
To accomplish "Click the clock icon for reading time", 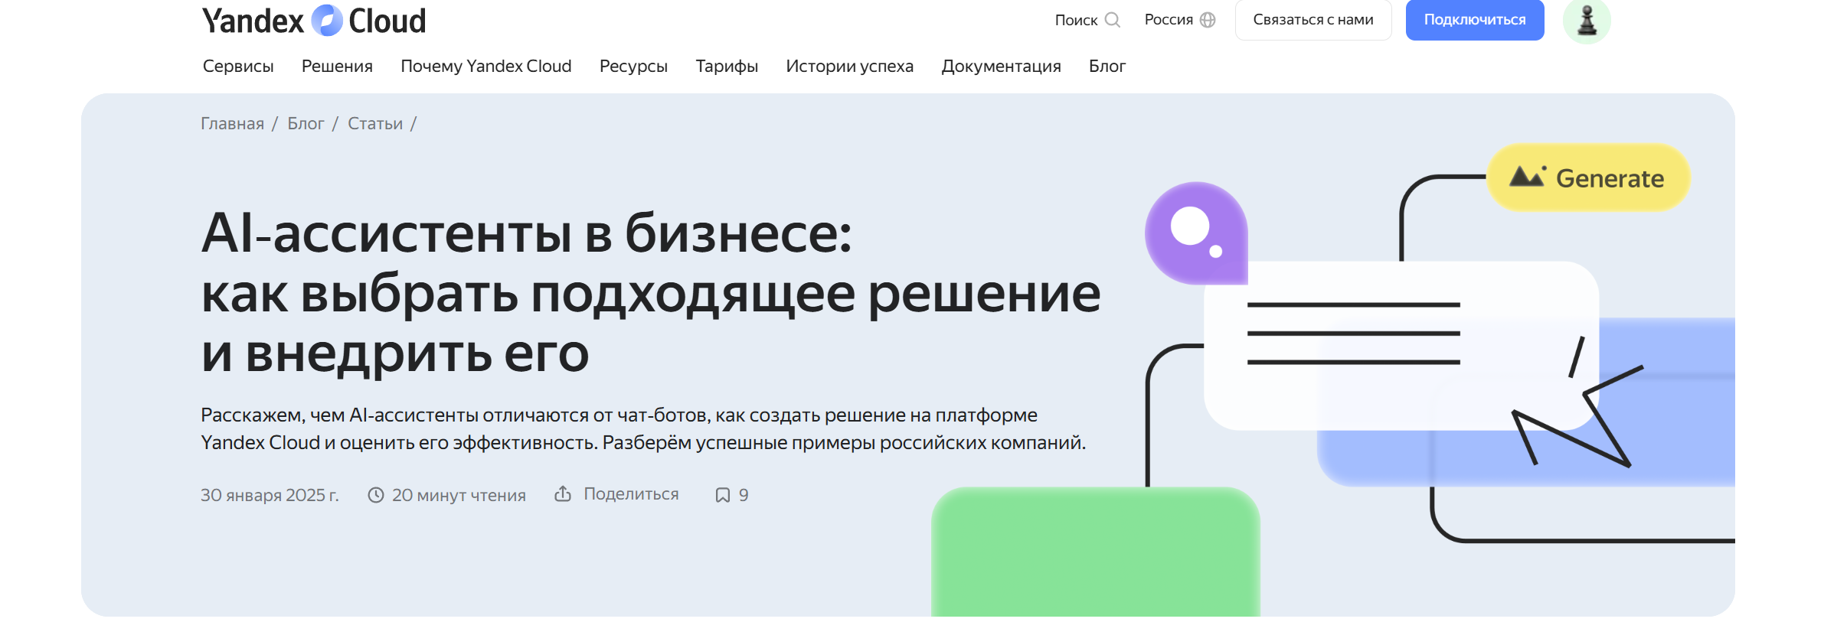I will 375,495.
